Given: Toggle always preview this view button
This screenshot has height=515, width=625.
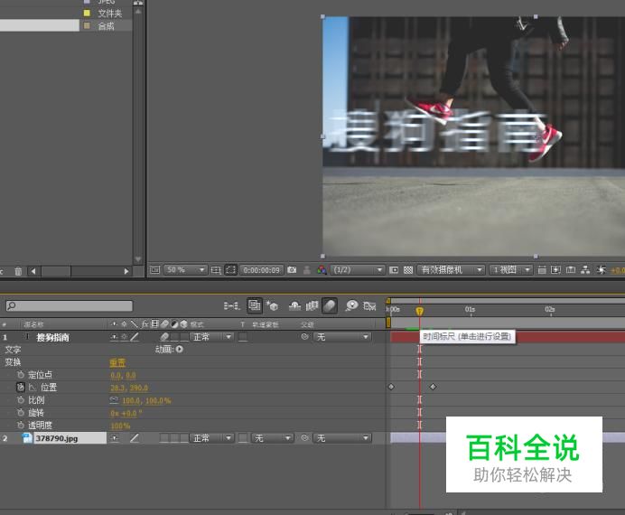Looking at the screenshot, I should pyautogui.click(x=154, y=270).
